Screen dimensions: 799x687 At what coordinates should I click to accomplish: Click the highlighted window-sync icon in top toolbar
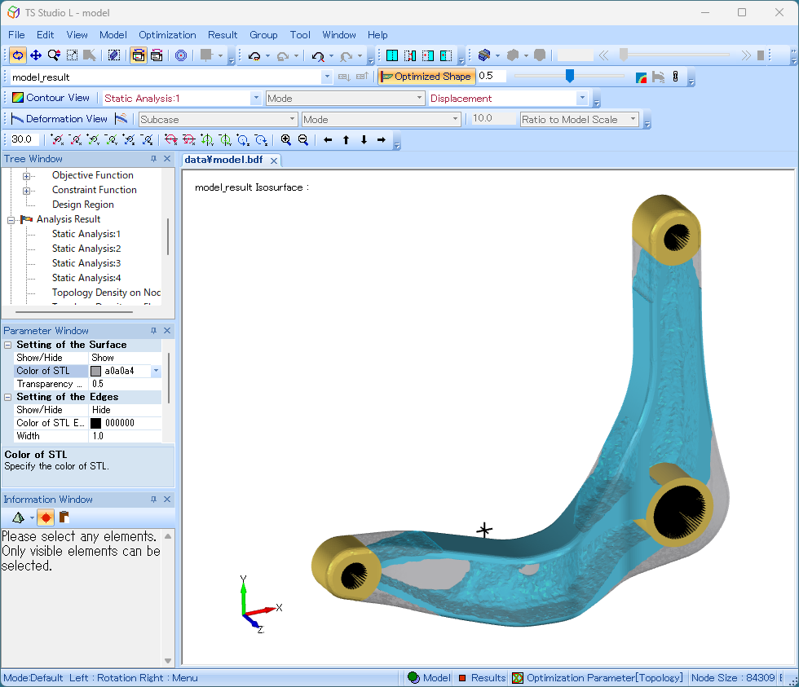pyautogui.click(x=138, y=55)
